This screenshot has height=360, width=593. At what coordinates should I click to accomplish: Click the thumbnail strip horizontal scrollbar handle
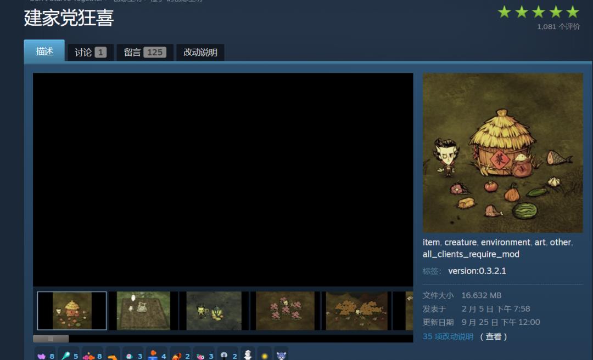tap(51, 339)
